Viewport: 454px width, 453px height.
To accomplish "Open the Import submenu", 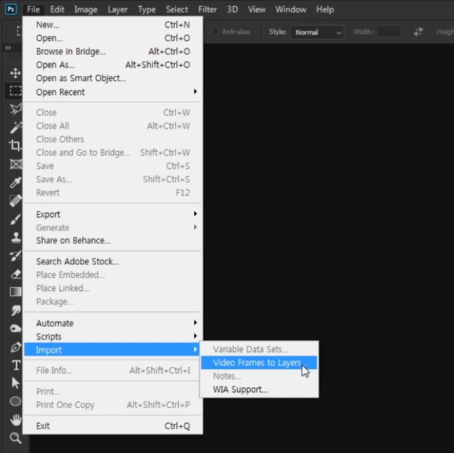I will pos(112,349).
